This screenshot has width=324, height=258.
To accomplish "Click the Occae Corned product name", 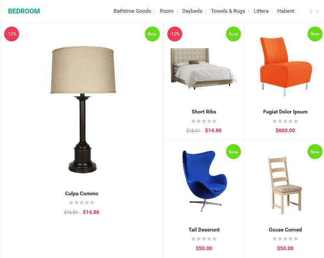I will pyautogui.click(x=285, y=230).
